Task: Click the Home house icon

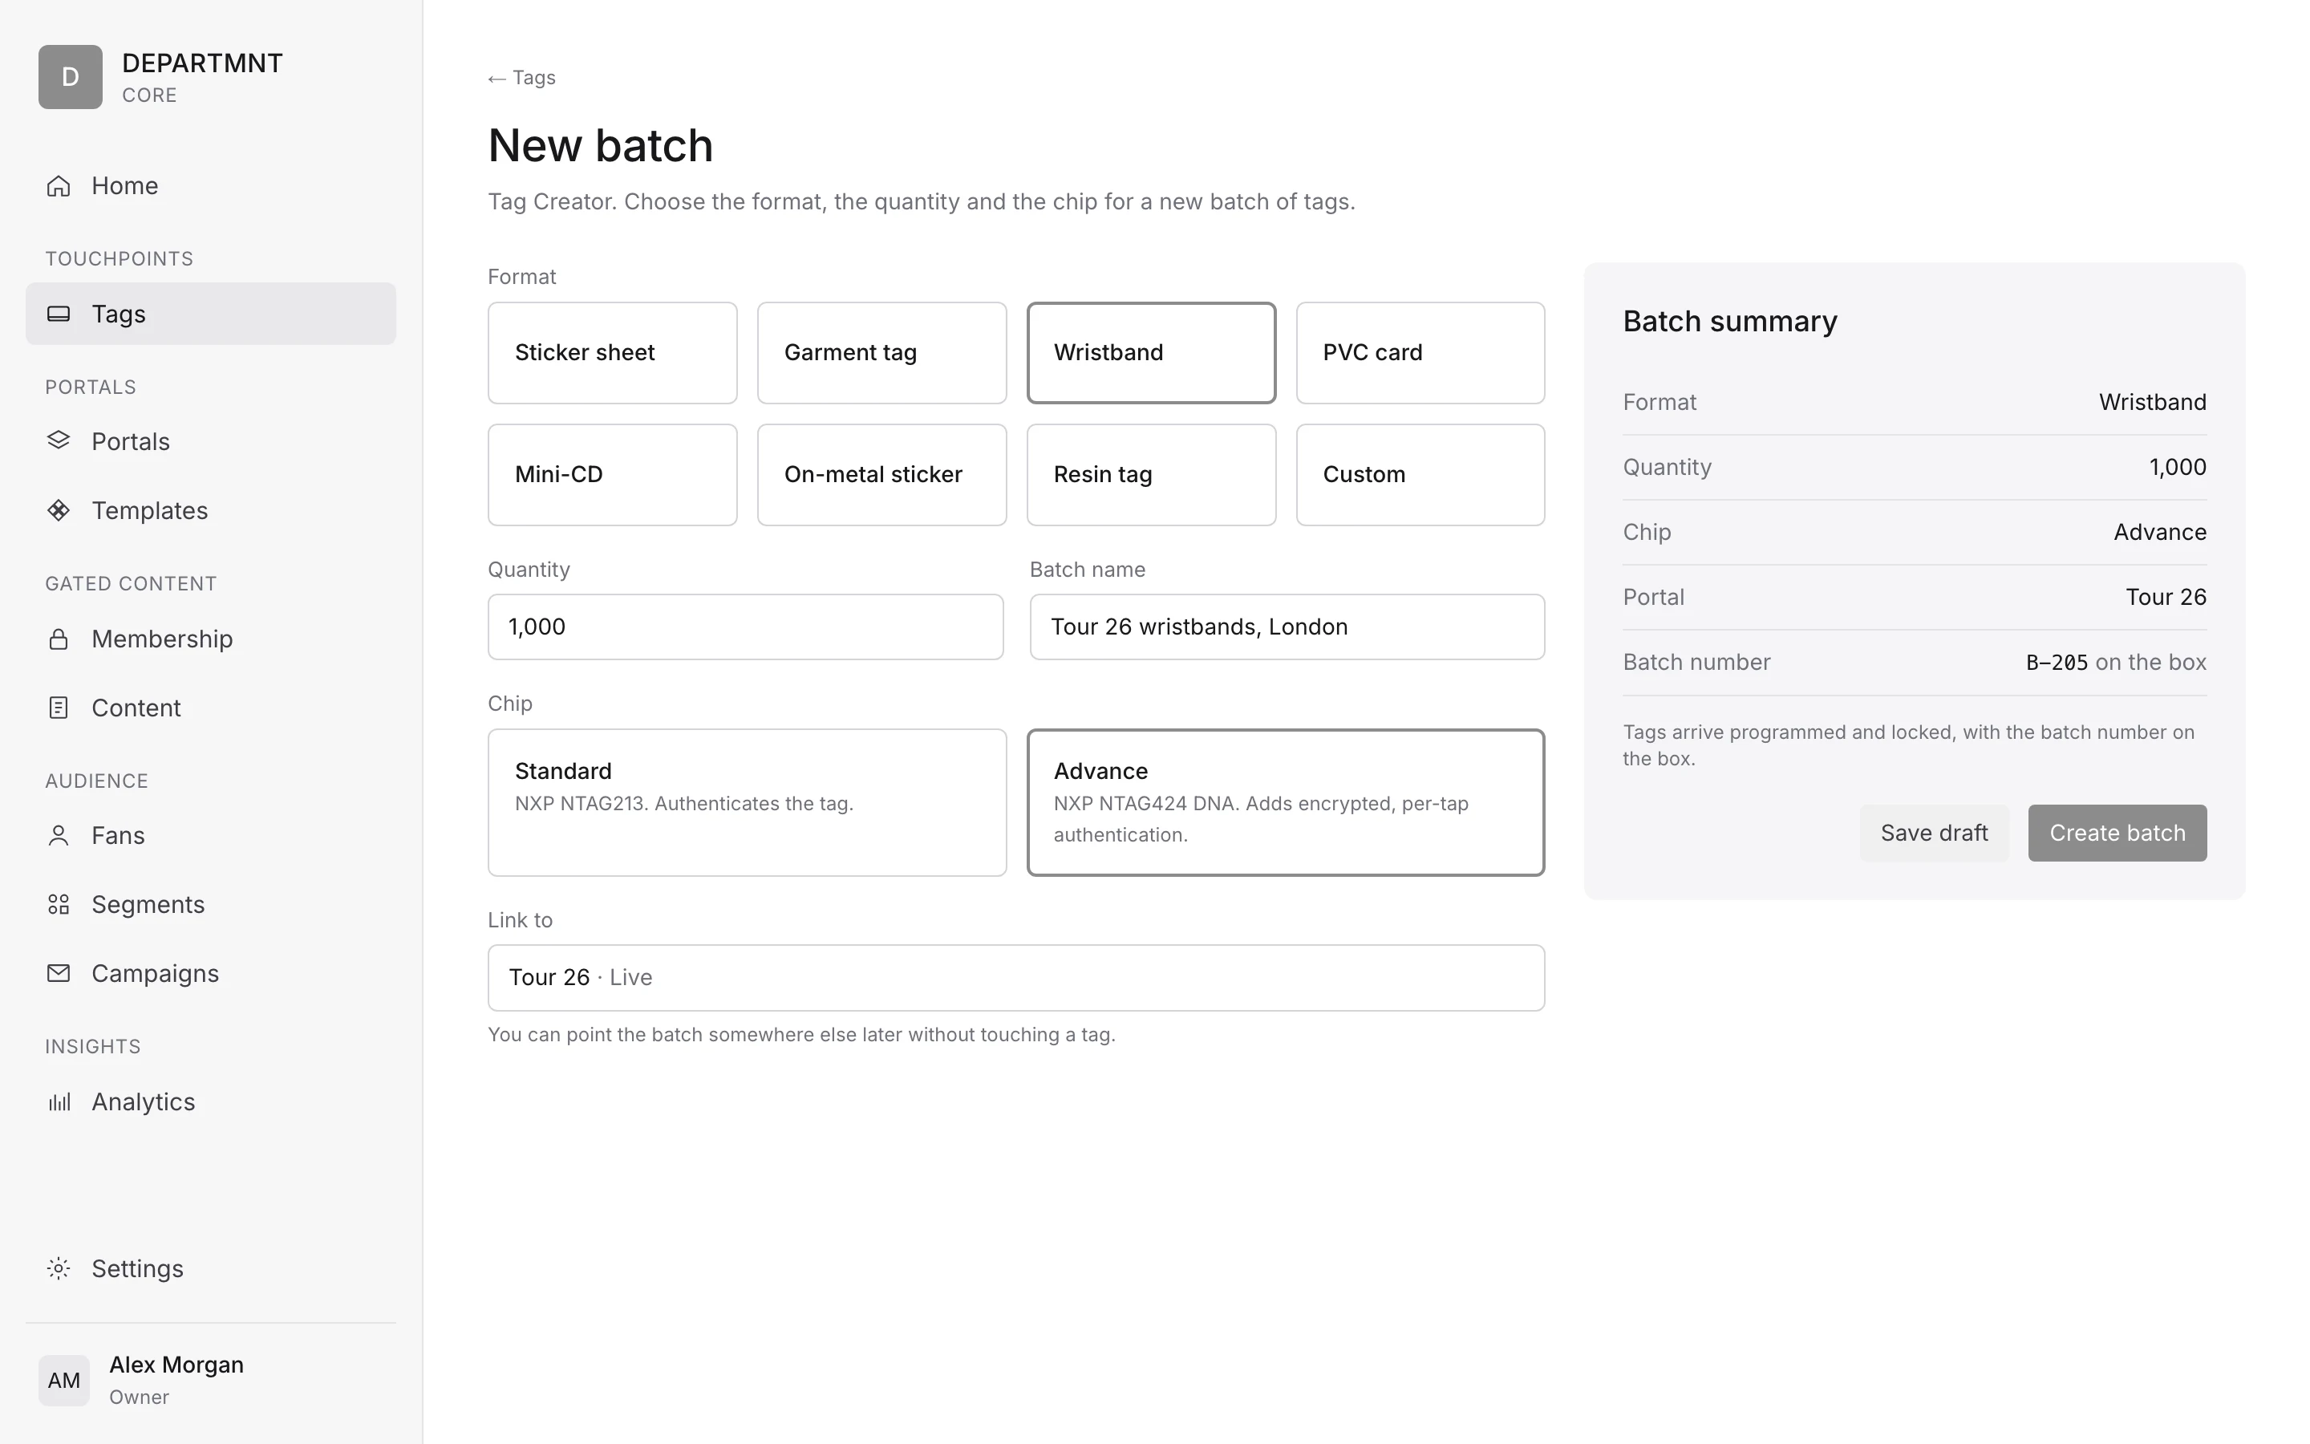Action: tap(59, 185)
